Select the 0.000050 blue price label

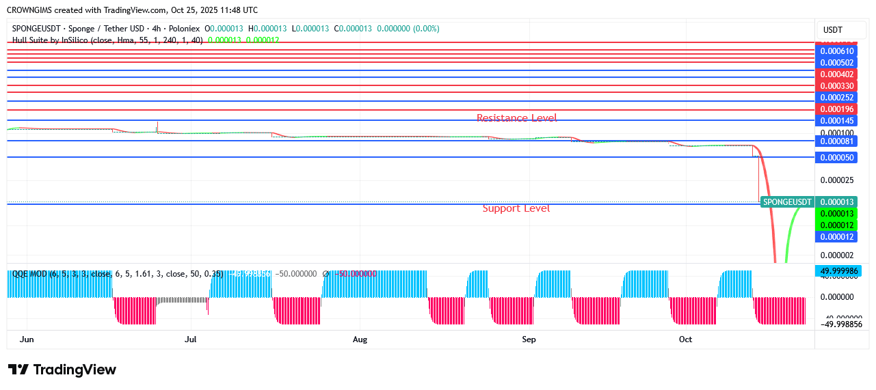click(x=837, y=158)
